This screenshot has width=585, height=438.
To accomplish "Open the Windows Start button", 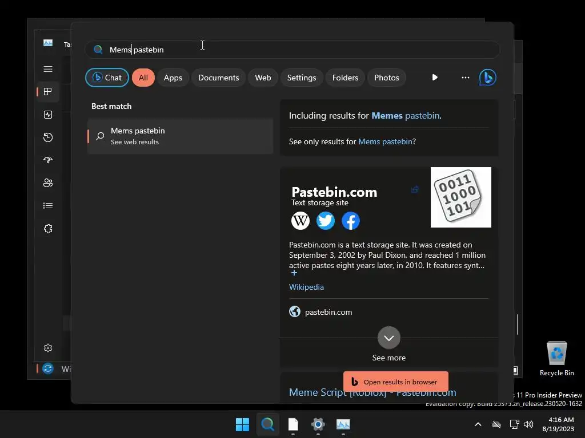I will click(x=242, y=424).
